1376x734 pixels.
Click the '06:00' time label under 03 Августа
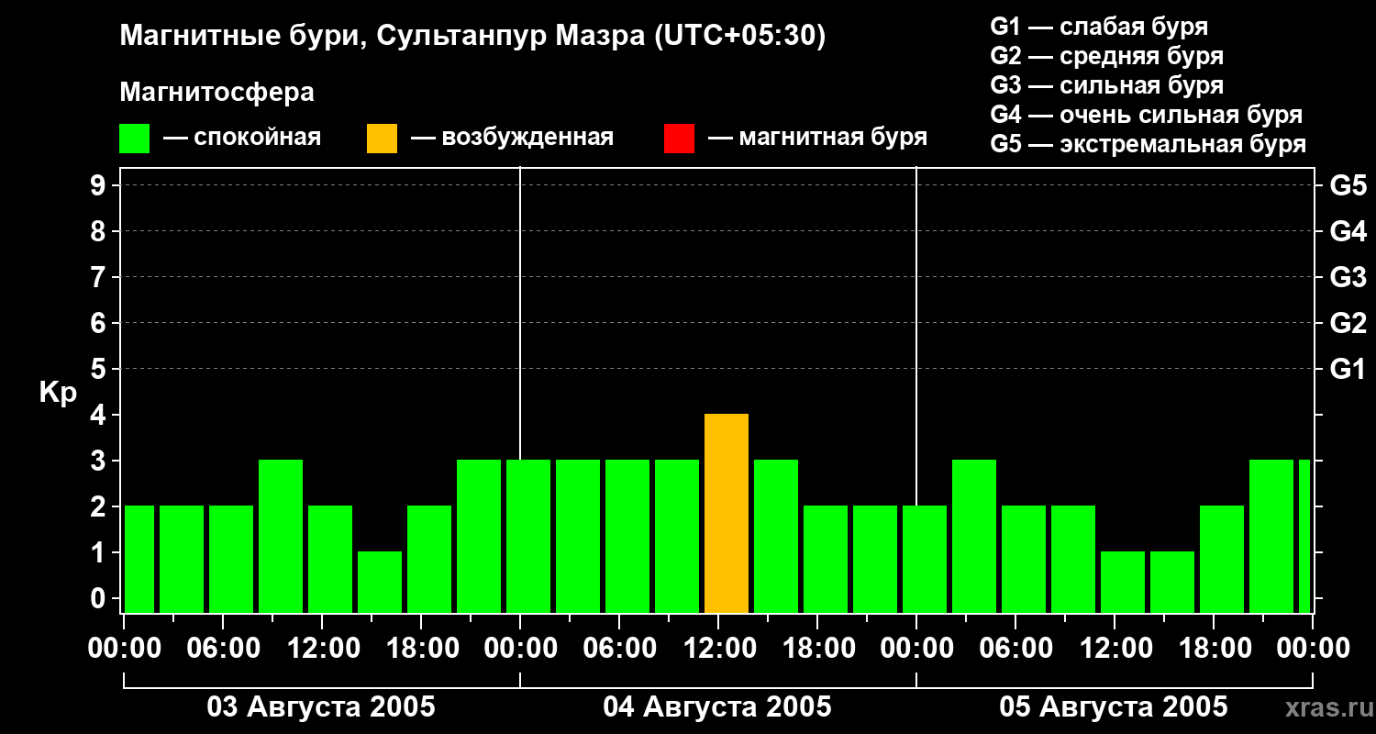[x=223, y=649]
